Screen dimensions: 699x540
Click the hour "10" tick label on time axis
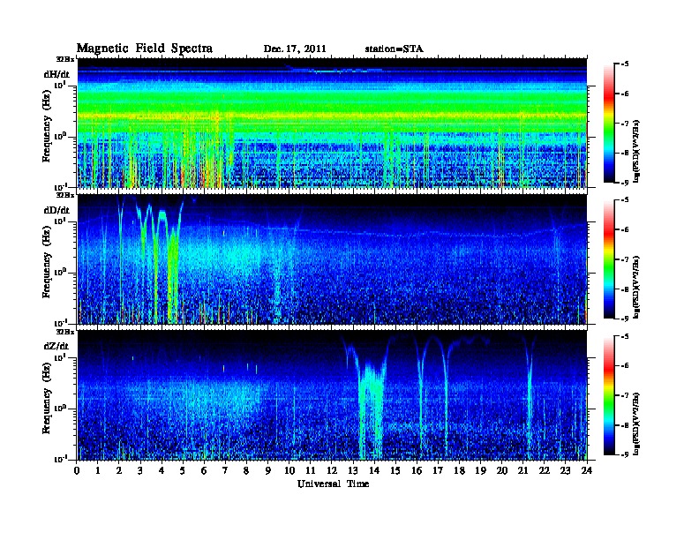point(289,470)
